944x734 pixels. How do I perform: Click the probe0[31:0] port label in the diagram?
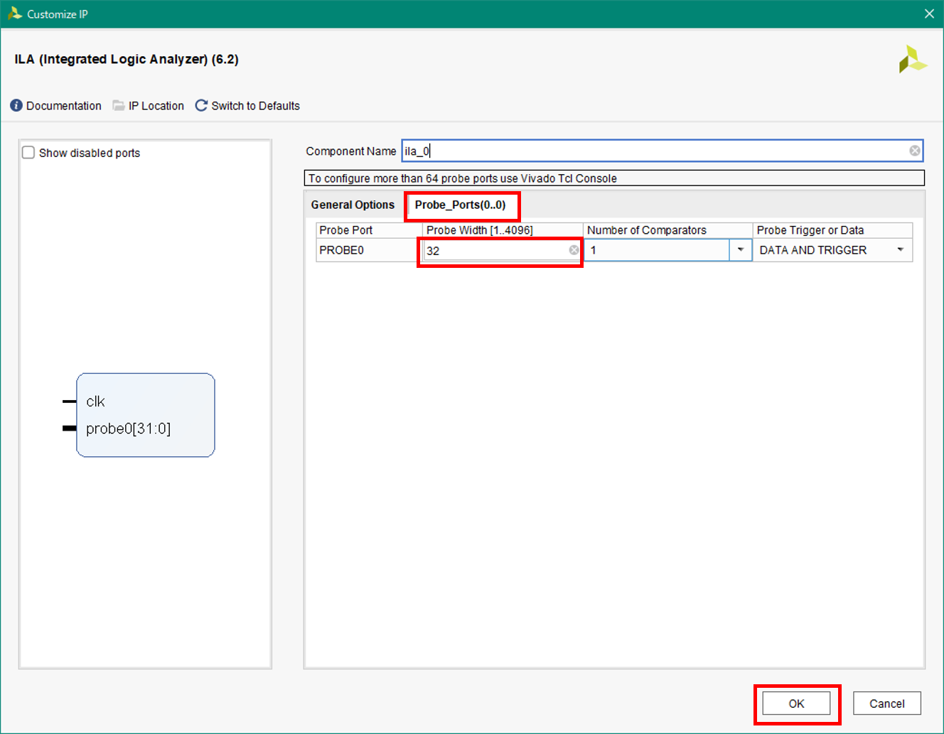129,428
